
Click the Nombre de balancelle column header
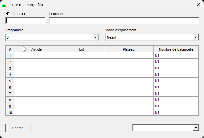click(x=176, y=49)
